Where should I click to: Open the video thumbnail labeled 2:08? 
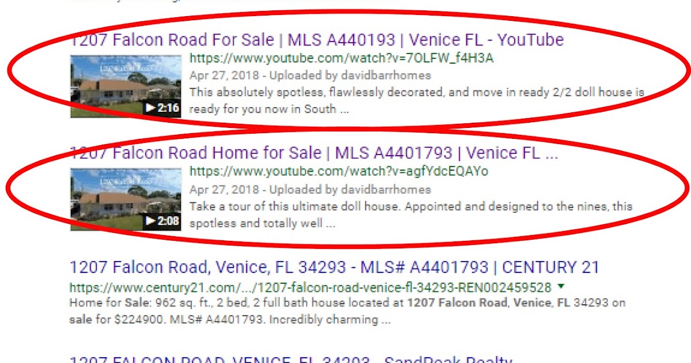126,199
